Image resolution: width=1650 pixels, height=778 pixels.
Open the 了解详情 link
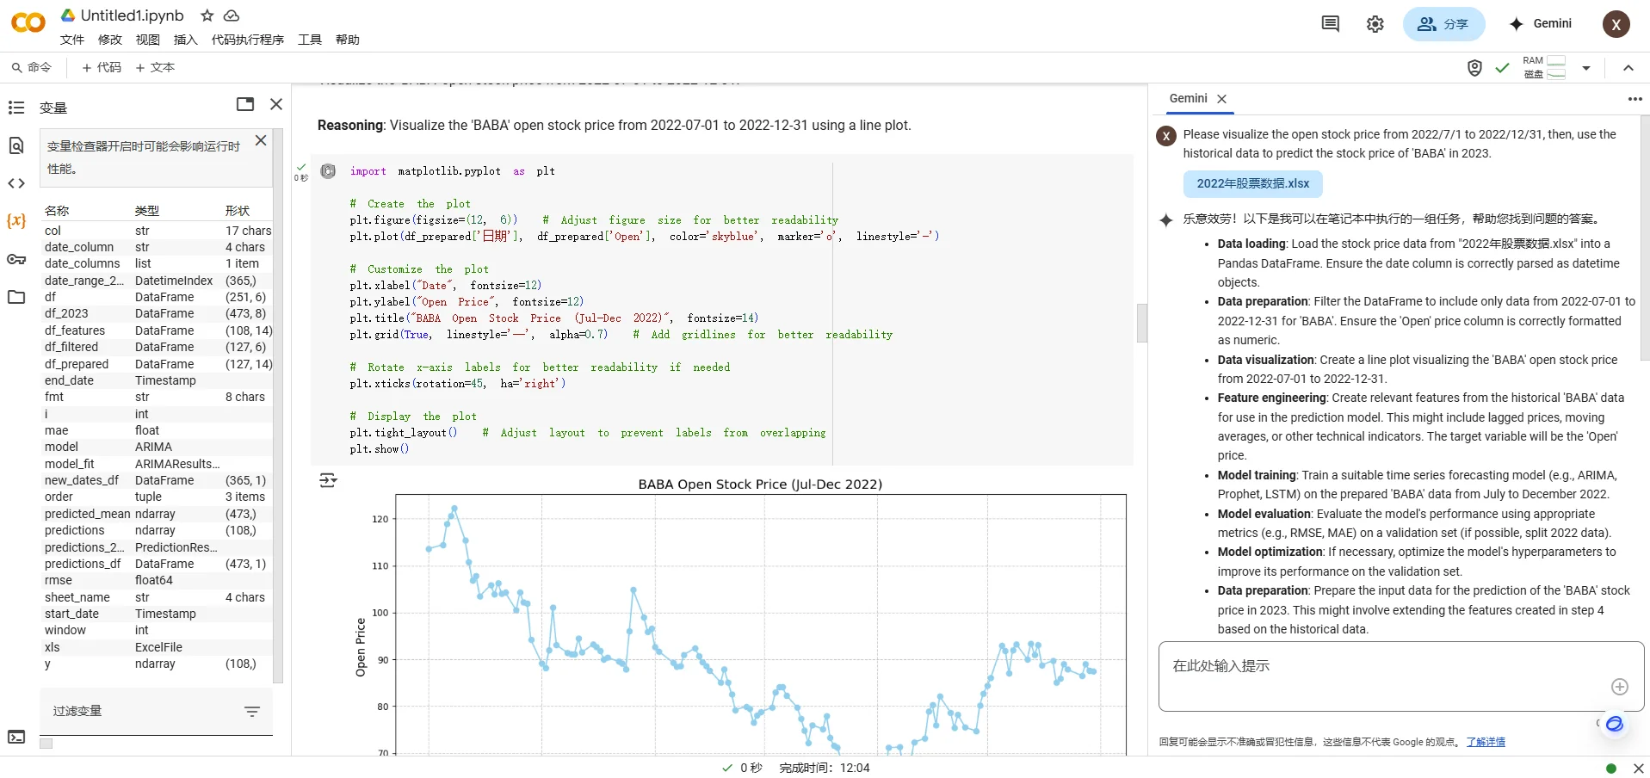1486,742
